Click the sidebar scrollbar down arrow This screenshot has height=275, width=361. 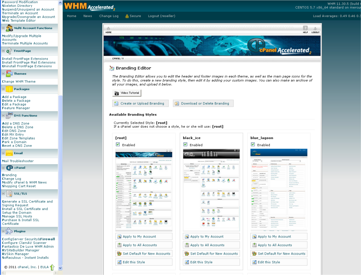pyautogui.click(x=60, y=268)
